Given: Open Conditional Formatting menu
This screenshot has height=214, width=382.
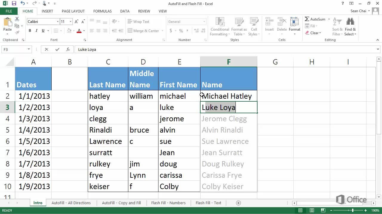Looking at the screenshot, I should (220, 27).
